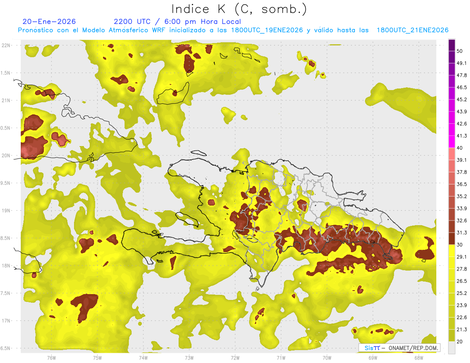This screenshot has width=470, height=363.
Task: Click the "18N" latitude label
Action: point(7,266)
